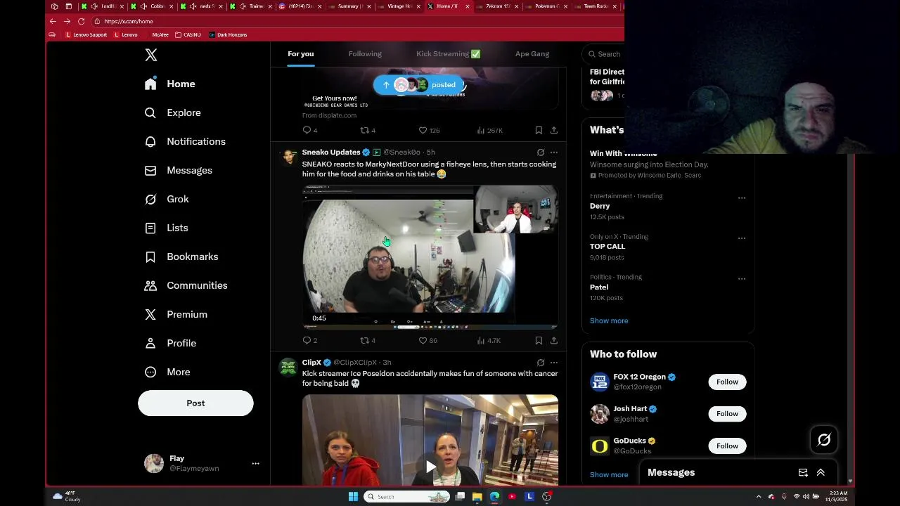This screenshot has height=506, width=900.
Task: Bookmark the displate.com post
Action: [x=539, y=130]
